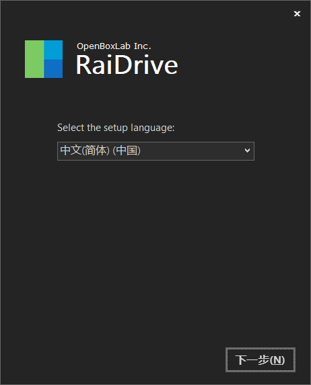Click the (中国) portion of the selected language
The width and height of the screenshot is (311, 385).
point(127,151)
